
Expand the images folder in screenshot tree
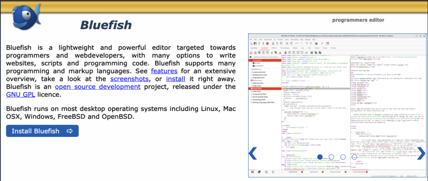(252, 63)
